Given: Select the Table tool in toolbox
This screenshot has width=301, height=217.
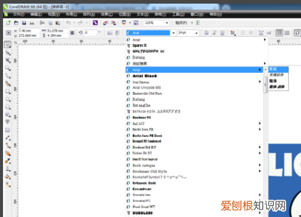Looking at the screenshot, I should point(8,130).
